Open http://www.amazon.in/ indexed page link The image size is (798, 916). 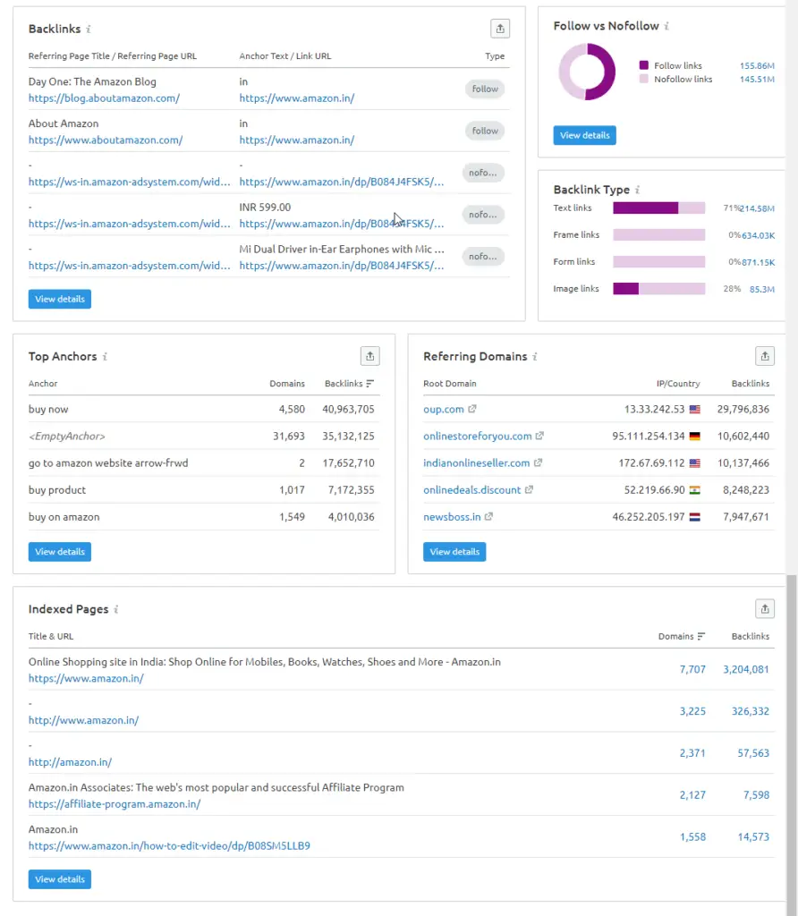pyautogui.click(x=83, y=720)
